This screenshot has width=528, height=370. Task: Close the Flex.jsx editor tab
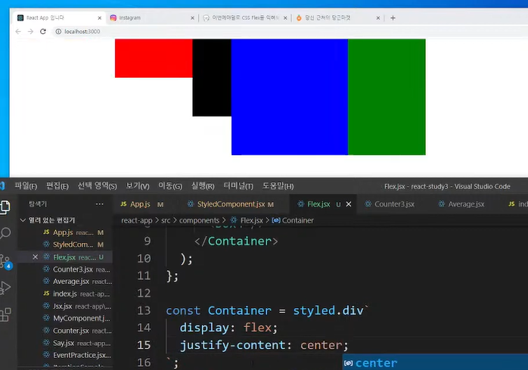point(349,204)
